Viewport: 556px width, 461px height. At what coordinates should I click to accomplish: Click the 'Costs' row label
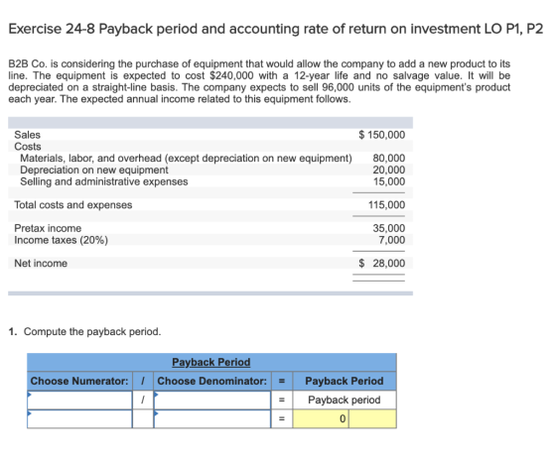28,147
